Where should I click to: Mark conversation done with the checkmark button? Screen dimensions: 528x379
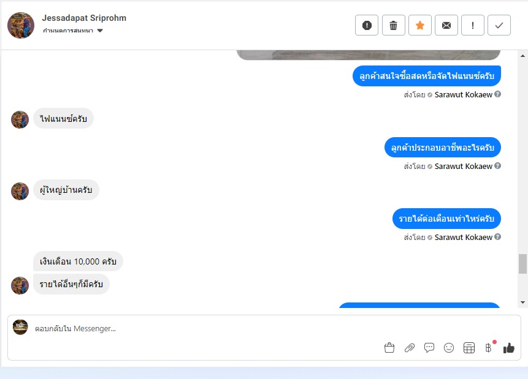point(499,25)
